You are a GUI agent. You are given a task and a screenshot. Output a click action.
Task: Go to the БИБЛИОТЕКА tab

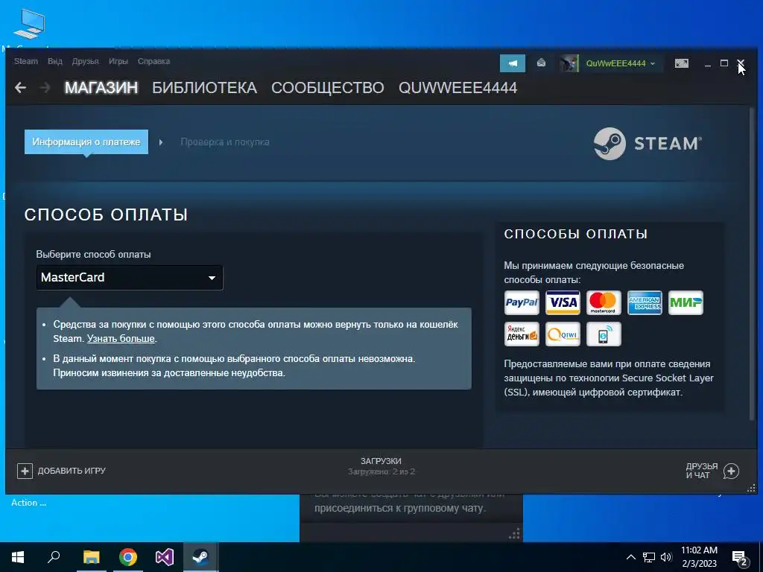click(x=204, y=88)
